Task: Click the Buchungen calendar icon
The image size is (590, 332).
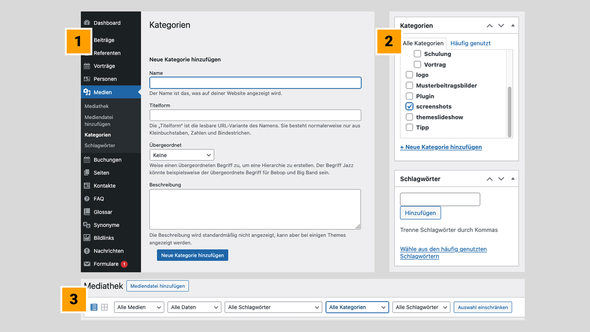Action: (87, 160)
